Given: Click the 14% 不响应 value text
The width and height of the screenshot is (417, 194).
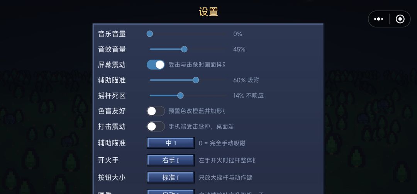Looking at the screenshot, I should [248, 95].
